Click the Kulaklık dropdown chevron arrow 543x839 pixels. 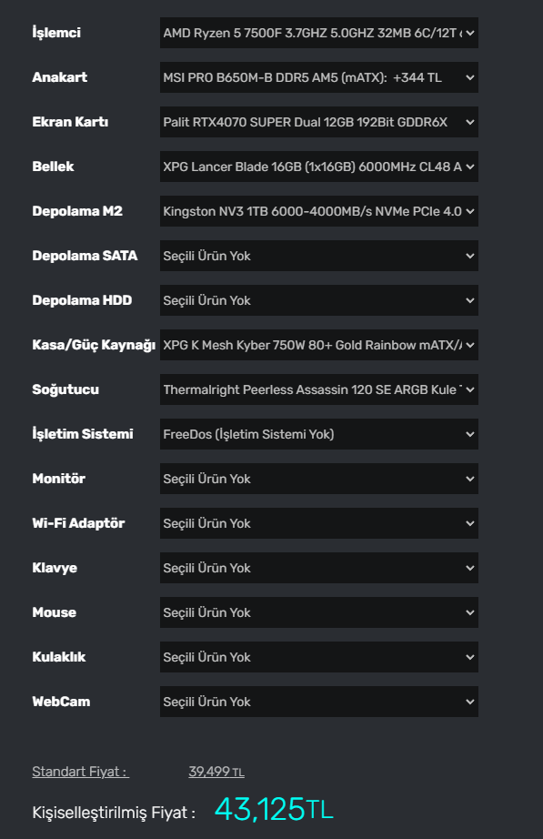pyautogui.click(x=469, y=657)
